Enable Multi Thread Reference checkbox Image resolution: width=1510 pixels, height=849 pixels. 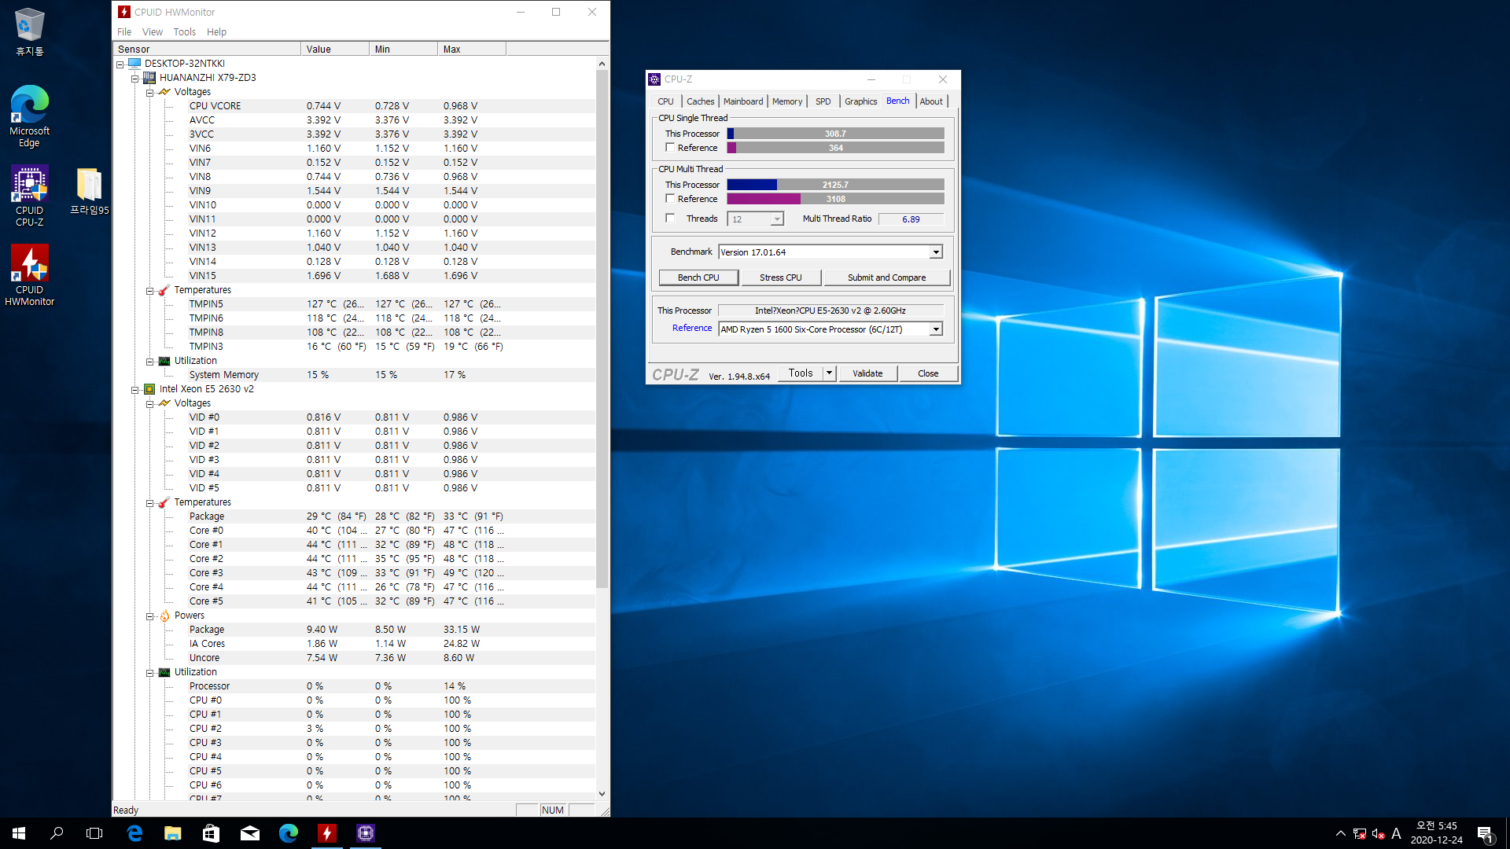pos(670,199)
